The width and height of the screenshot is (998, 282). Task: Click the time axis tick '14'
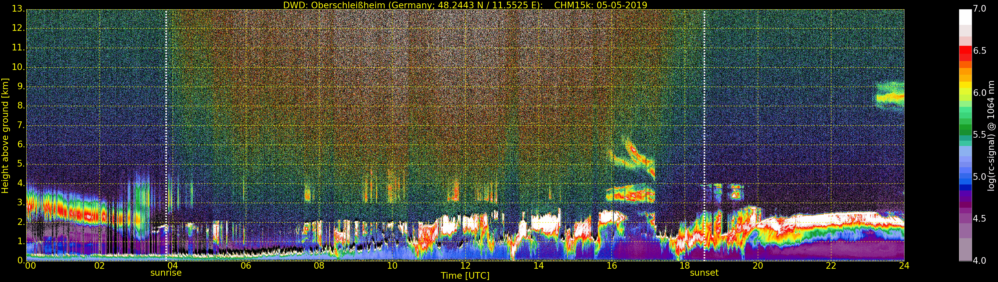[539, 266]
